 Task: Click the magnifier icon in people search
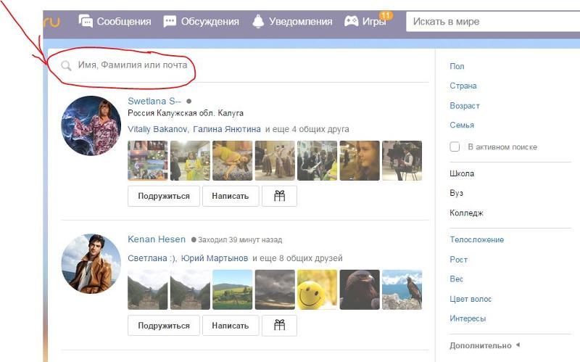point(66,66)
